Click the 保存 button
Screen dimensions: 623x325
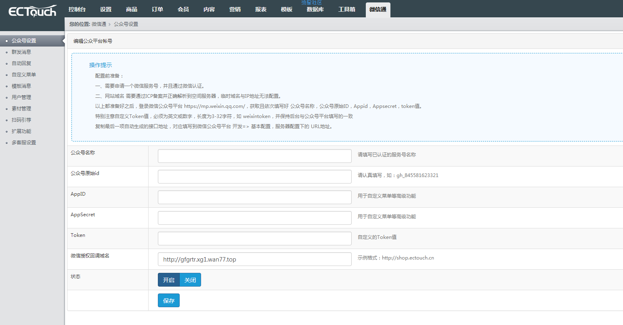pos(169,300)
